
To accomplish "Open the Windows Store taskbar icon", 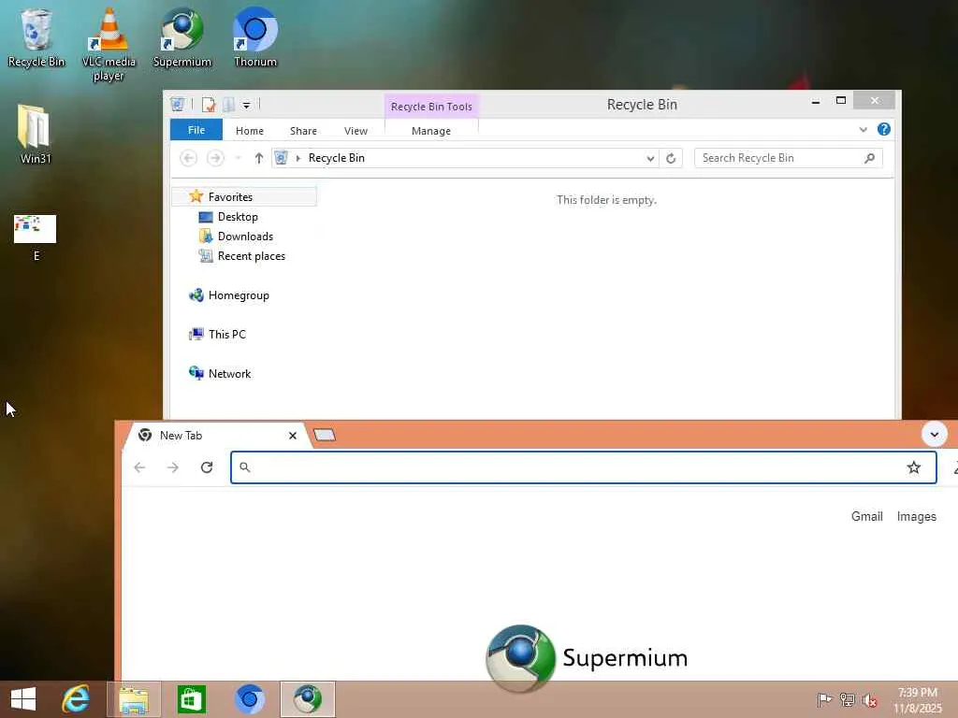I will pyautogui.click(x=191, y=699).
